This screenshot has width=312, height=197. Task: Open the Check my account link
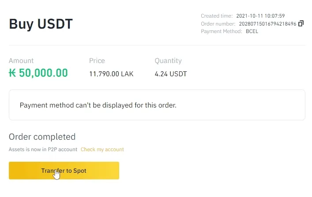pyautogui.click(x=102, y=149)
